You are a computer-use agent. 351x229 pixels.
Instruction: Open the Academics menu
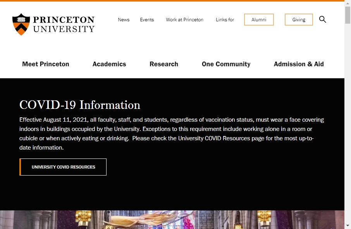tap(109, 64)
